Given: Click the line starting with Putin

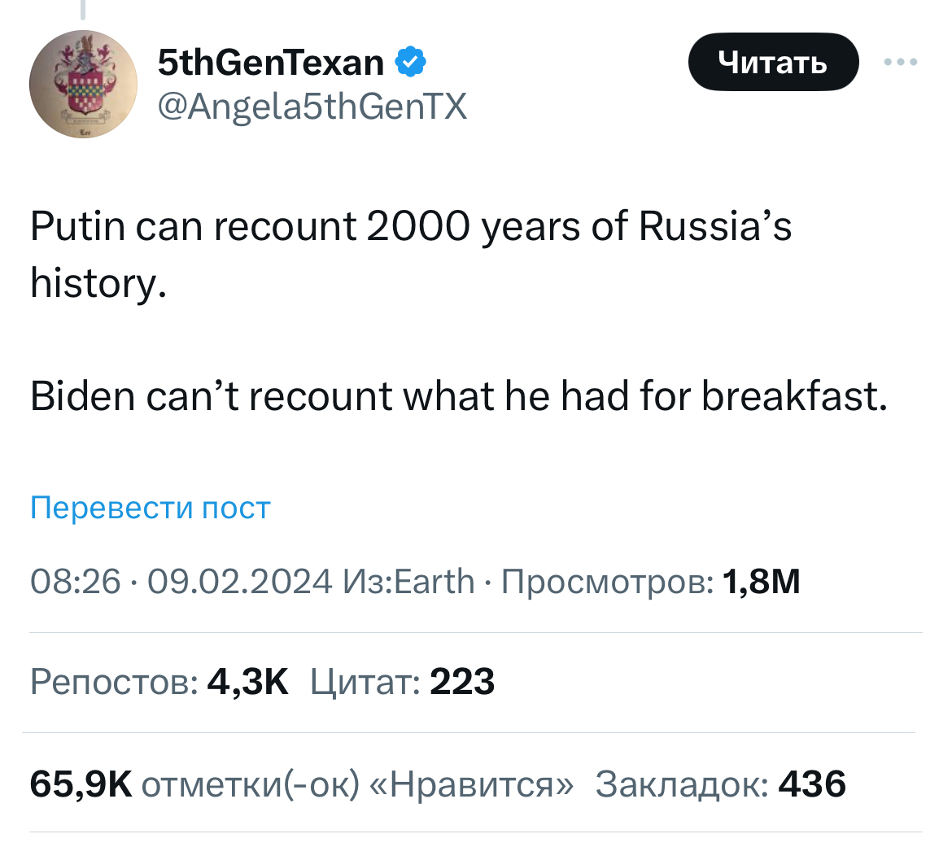Looking at the screenshot, I should [x=411, y=227].
